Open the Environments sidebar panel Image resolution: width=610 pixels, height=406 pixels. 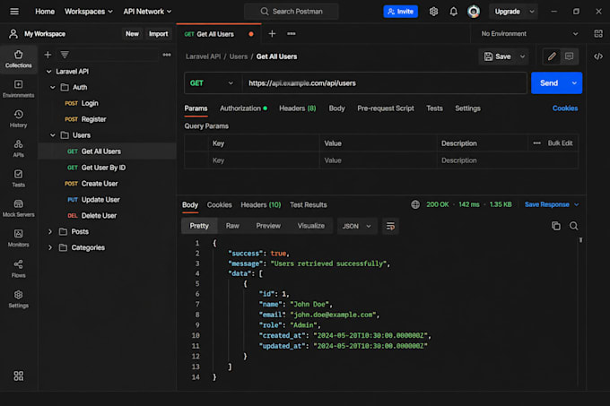click(18, 89)
